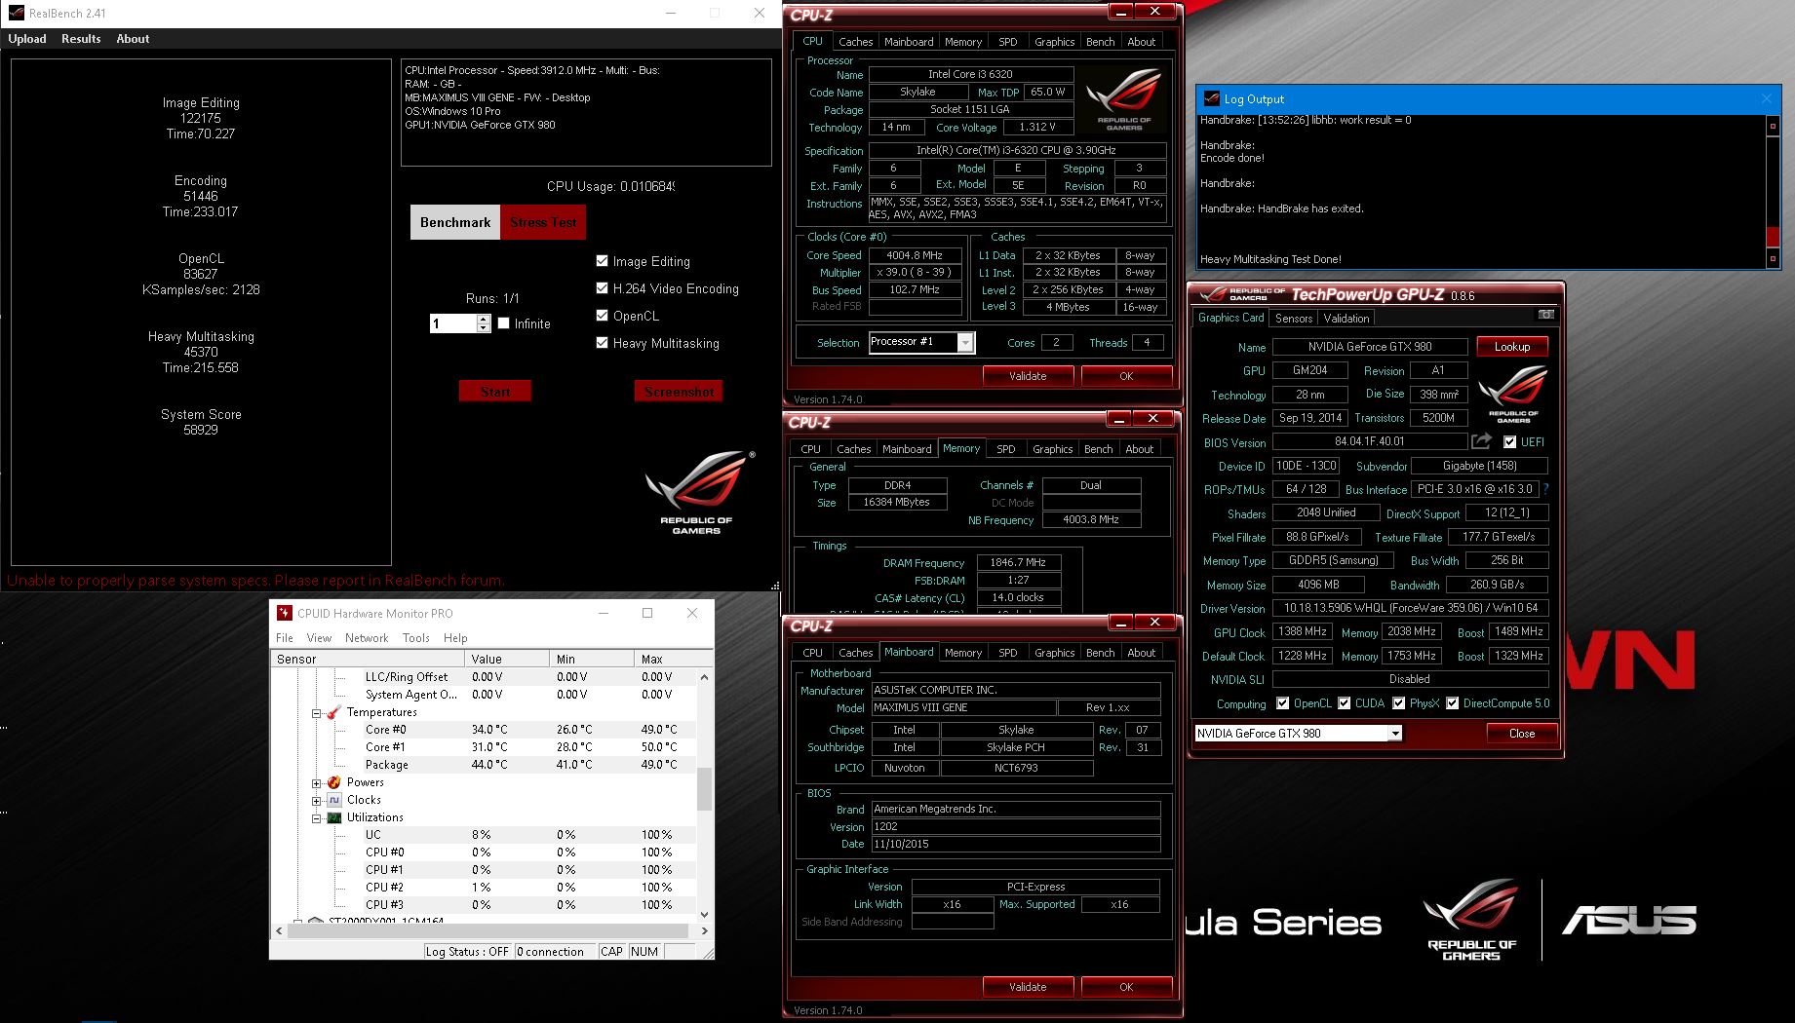
Task: Click the HWMonitor vertical scrollbar thumb
Action: coord(704,789)
